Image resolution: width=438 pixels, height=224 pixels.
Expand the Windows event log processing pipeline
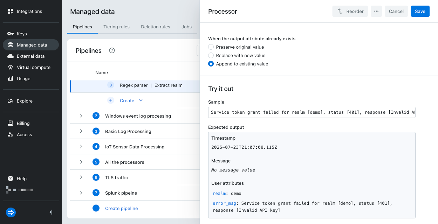[x=81, y=116]
